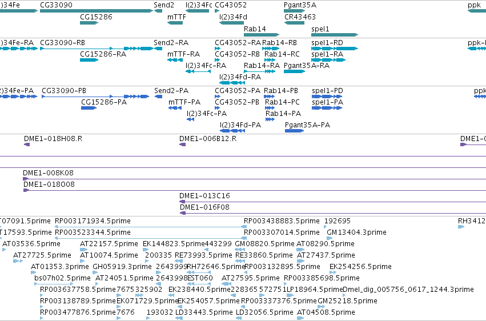
Task: Select the GM13404.3prime EST label
Action: [356, 232]
